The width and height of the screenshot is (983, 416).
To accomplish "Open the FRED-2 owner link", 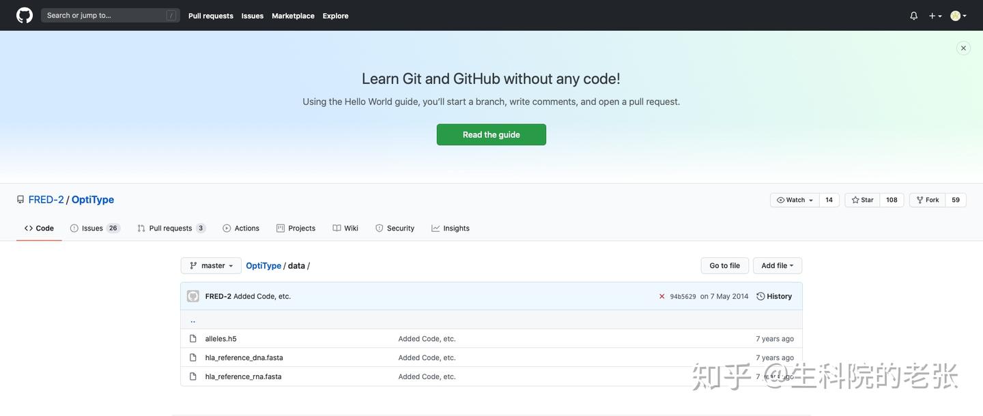I will pyautogui.click(x=46, y=199).
